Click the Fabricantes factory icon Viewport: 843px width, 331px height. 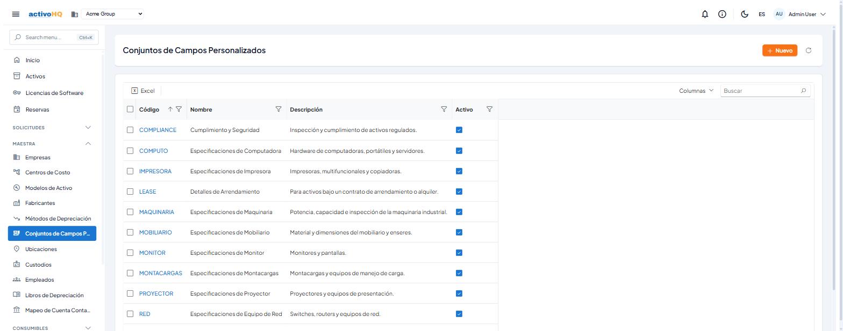coord(16,203)
